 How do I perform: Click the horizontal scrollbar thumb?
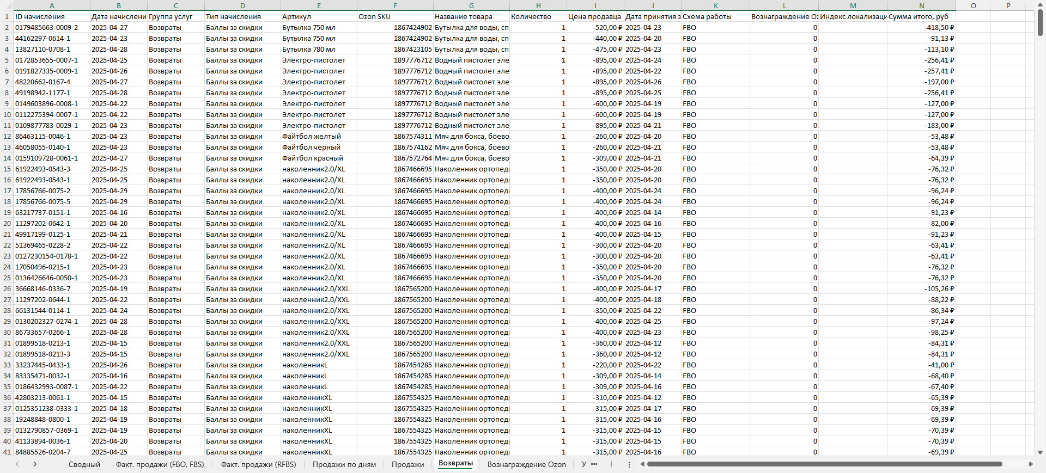click(x=824, y=464)
